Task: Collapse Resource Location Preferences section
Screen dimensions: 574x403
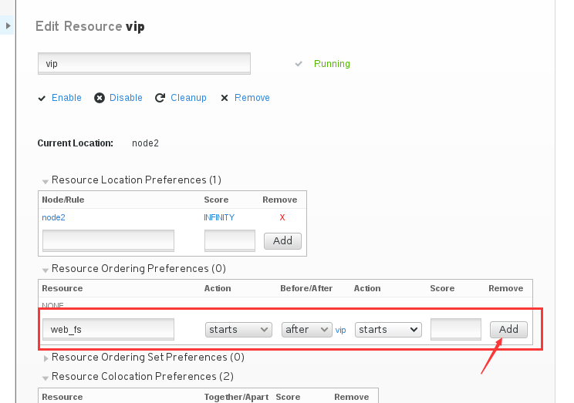Action: tap(46, 181)
